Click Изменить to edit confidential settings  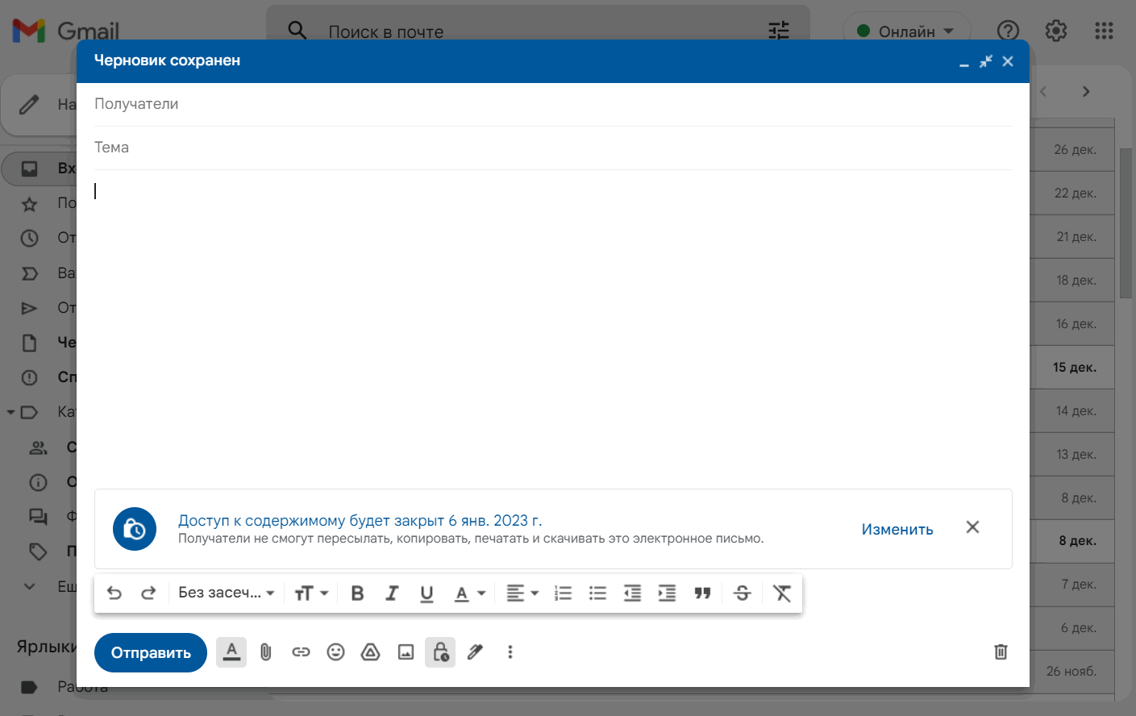[x=897, y=530]
